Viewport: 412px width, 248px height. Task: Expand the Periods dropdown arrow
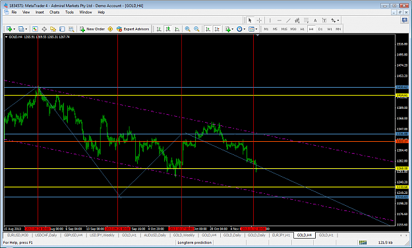click(x=245, y=29)
